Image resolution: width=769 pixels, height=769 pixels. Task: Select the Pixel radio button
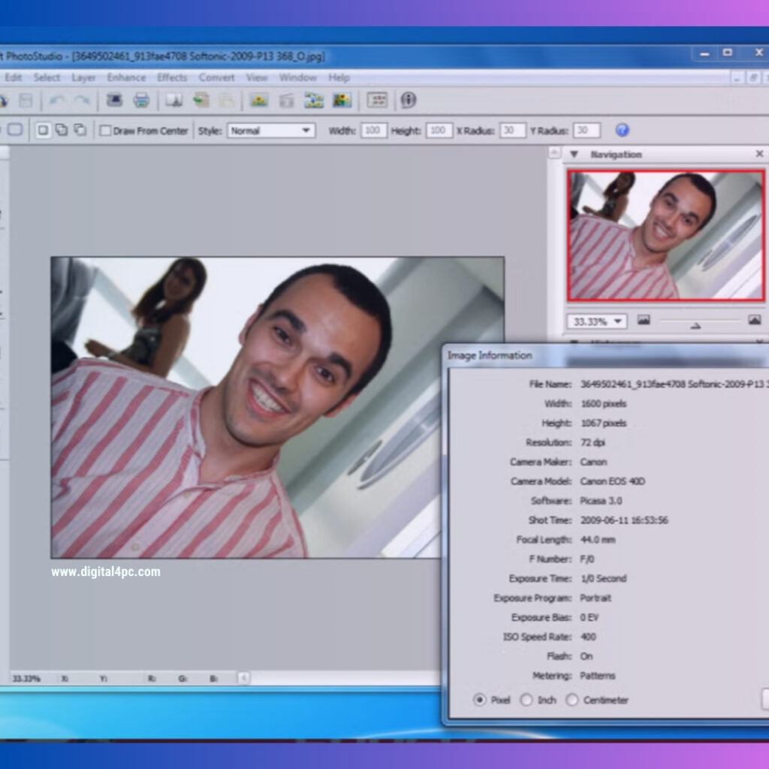(479, 700)
